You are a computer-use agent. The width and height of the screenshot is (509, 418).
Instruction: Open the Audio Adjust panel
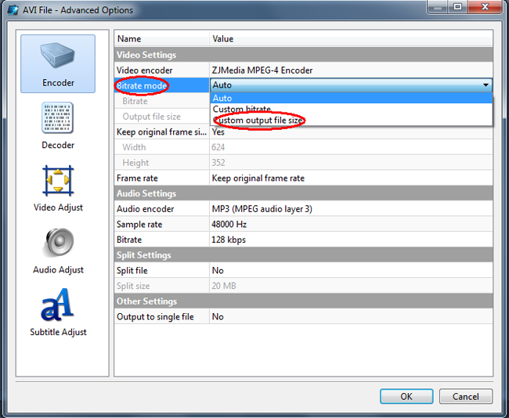(x=58, y=250)
